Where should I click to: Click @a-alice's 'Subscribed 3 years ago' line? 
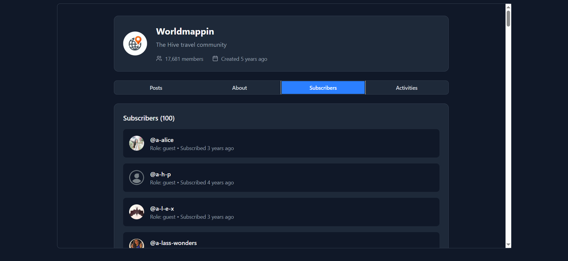(x=192, y=148)
